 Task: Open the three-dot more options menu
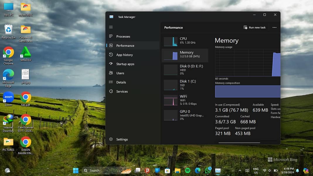coord(274,28)
